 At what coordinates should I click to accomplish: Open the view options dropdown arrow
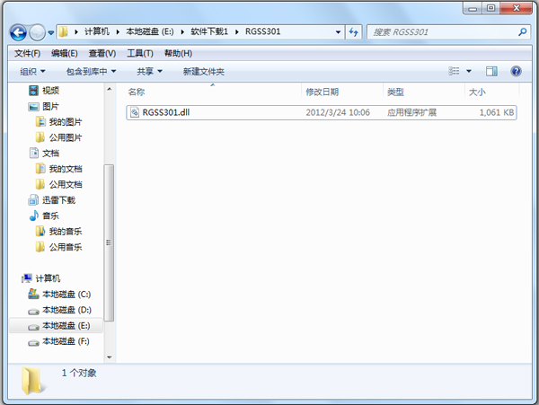pyautogui.click(x=469, y=71)
